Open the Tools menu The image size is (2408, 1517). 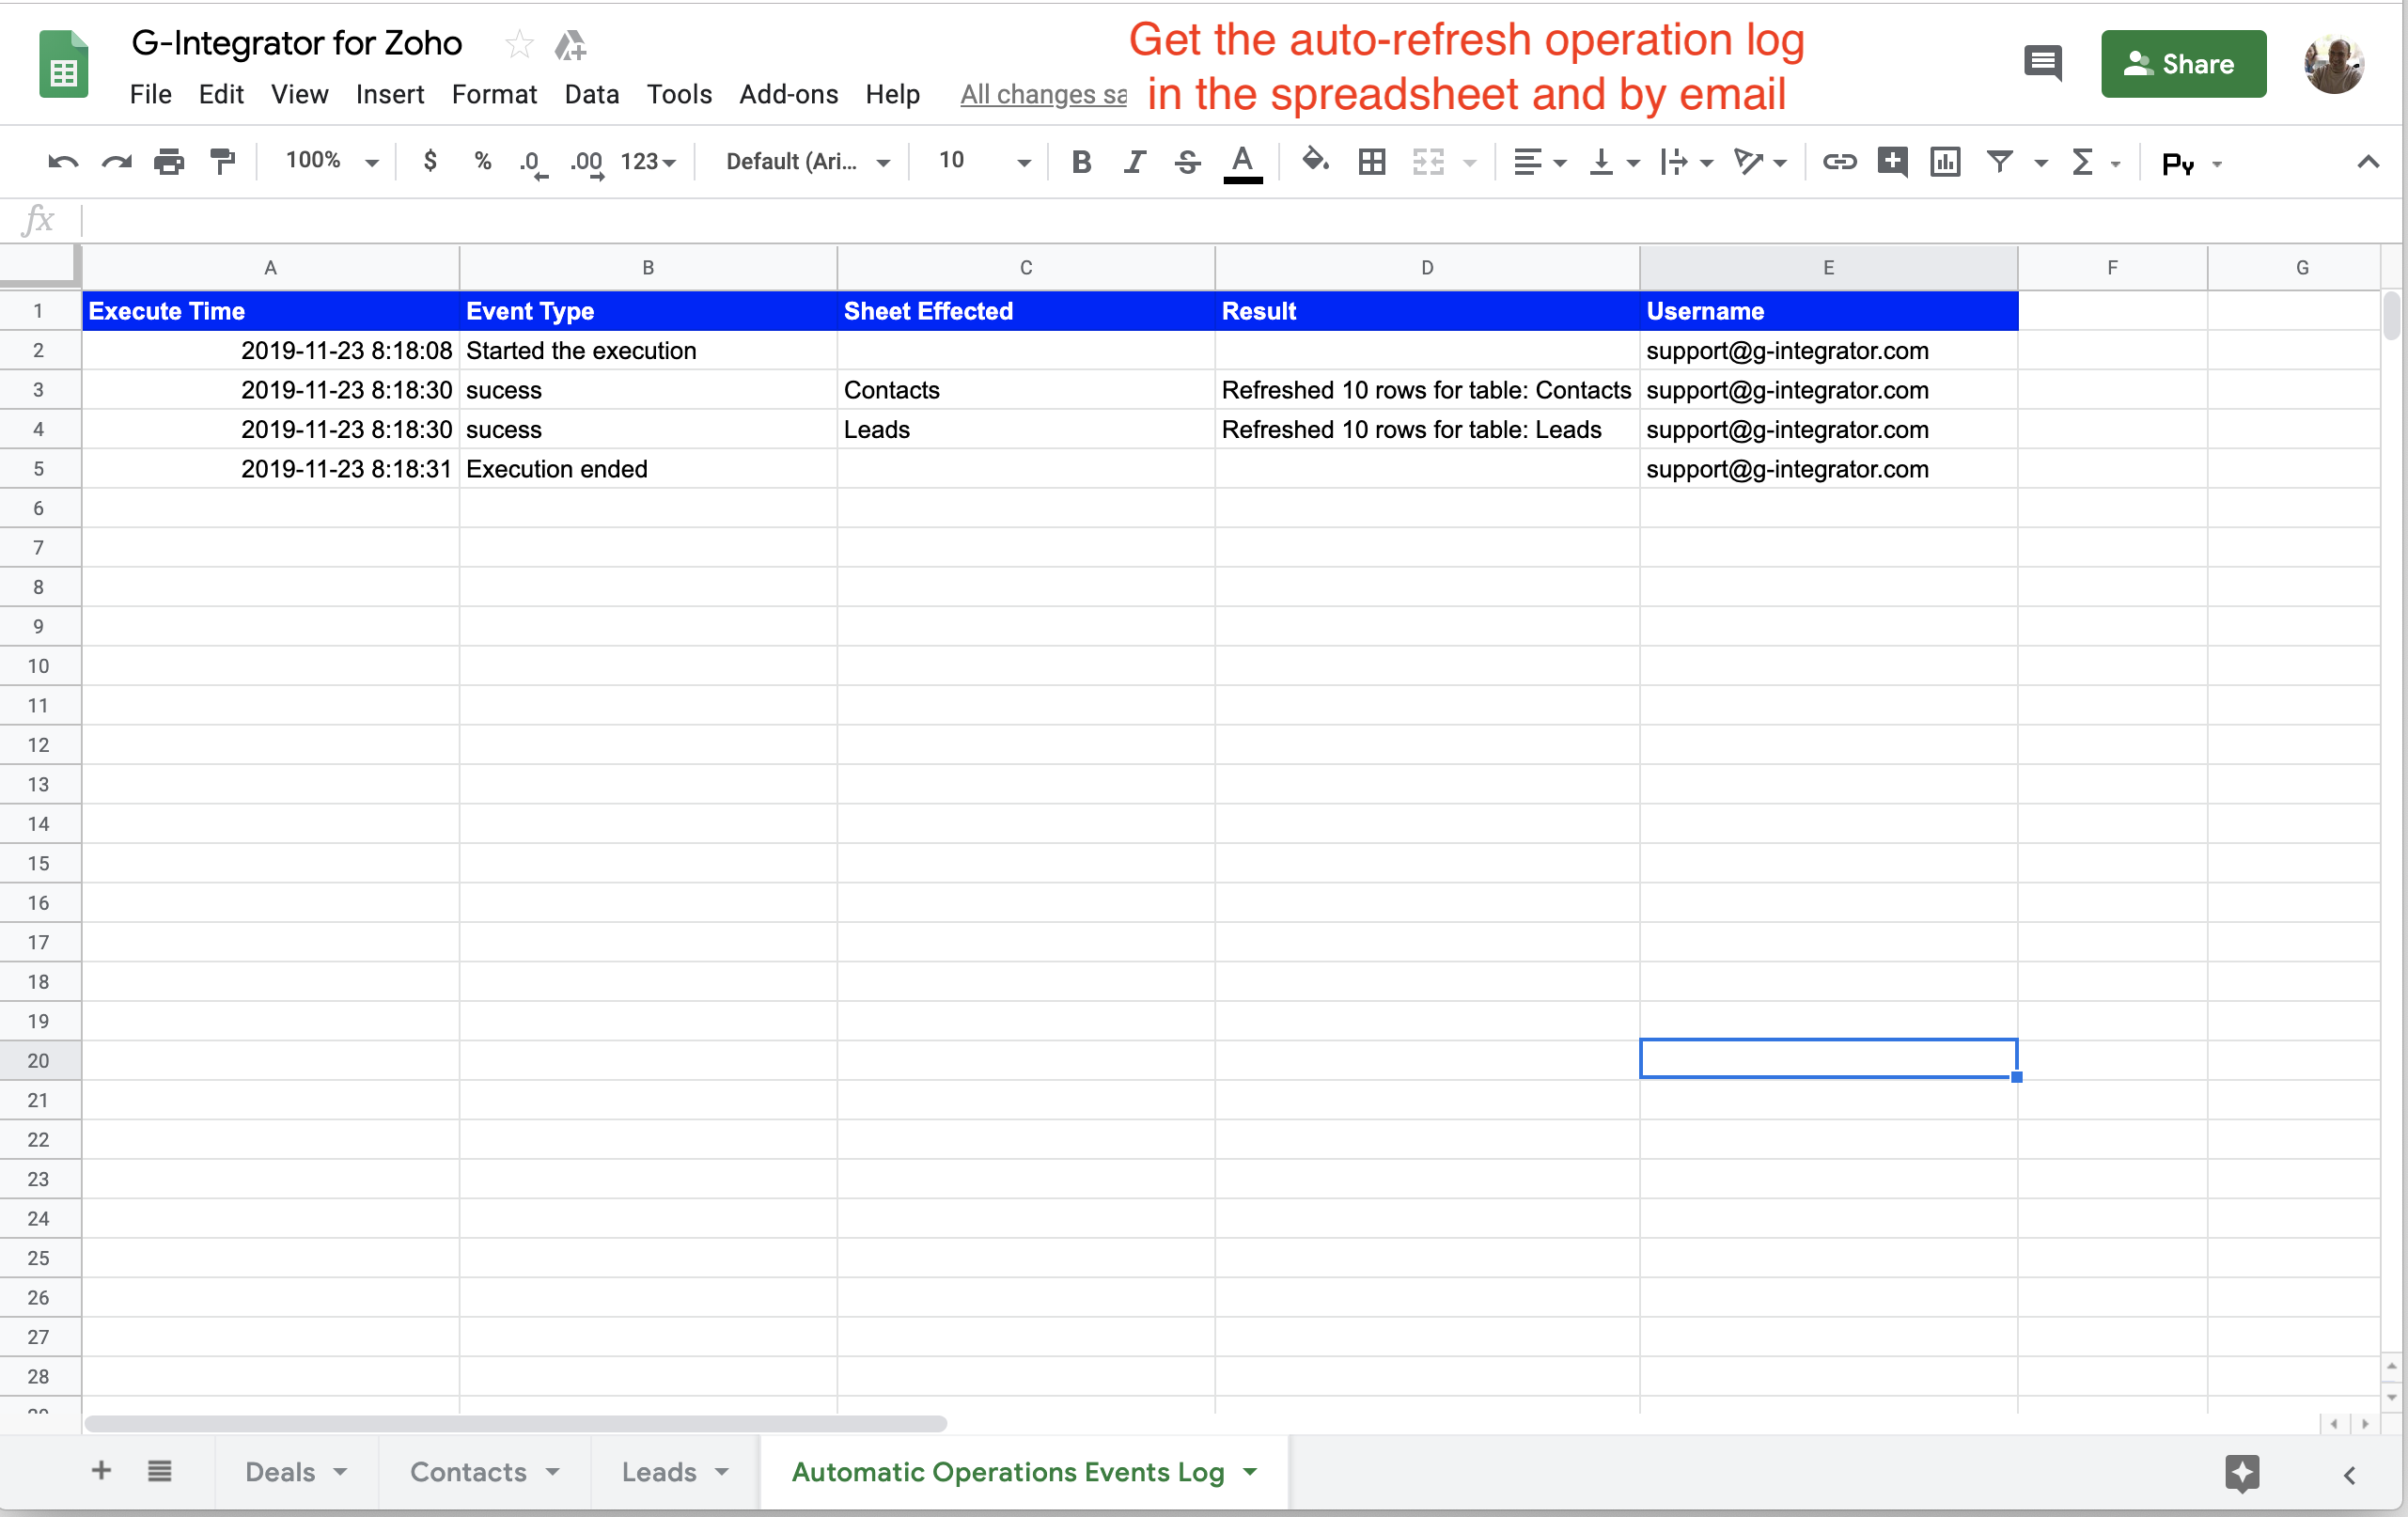coord(679,94)
